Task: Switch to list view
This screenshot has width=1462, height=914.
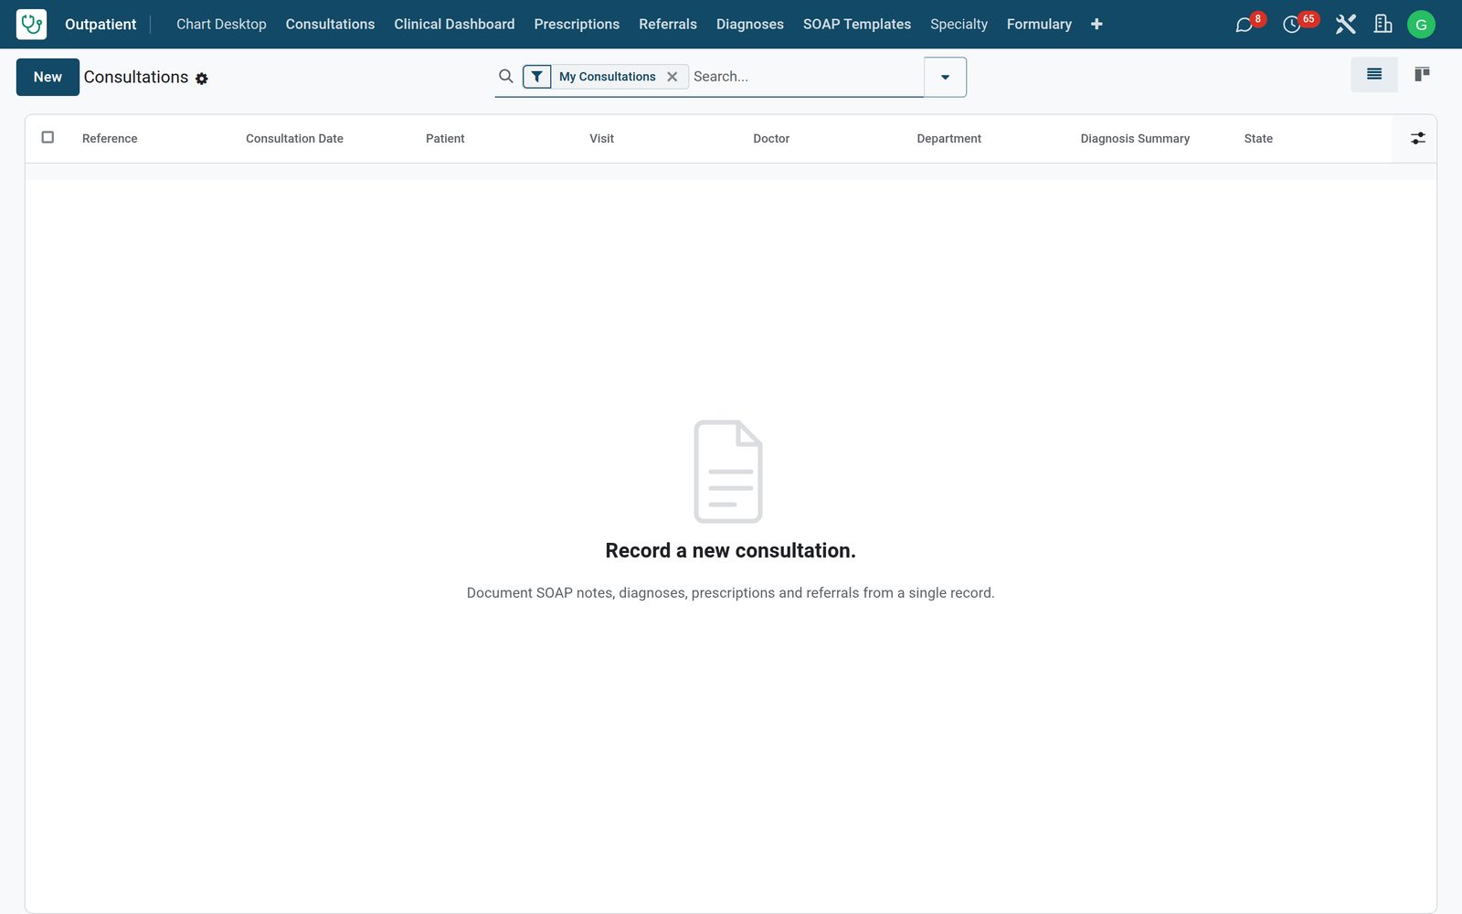Action: [x=1374, y=74]
